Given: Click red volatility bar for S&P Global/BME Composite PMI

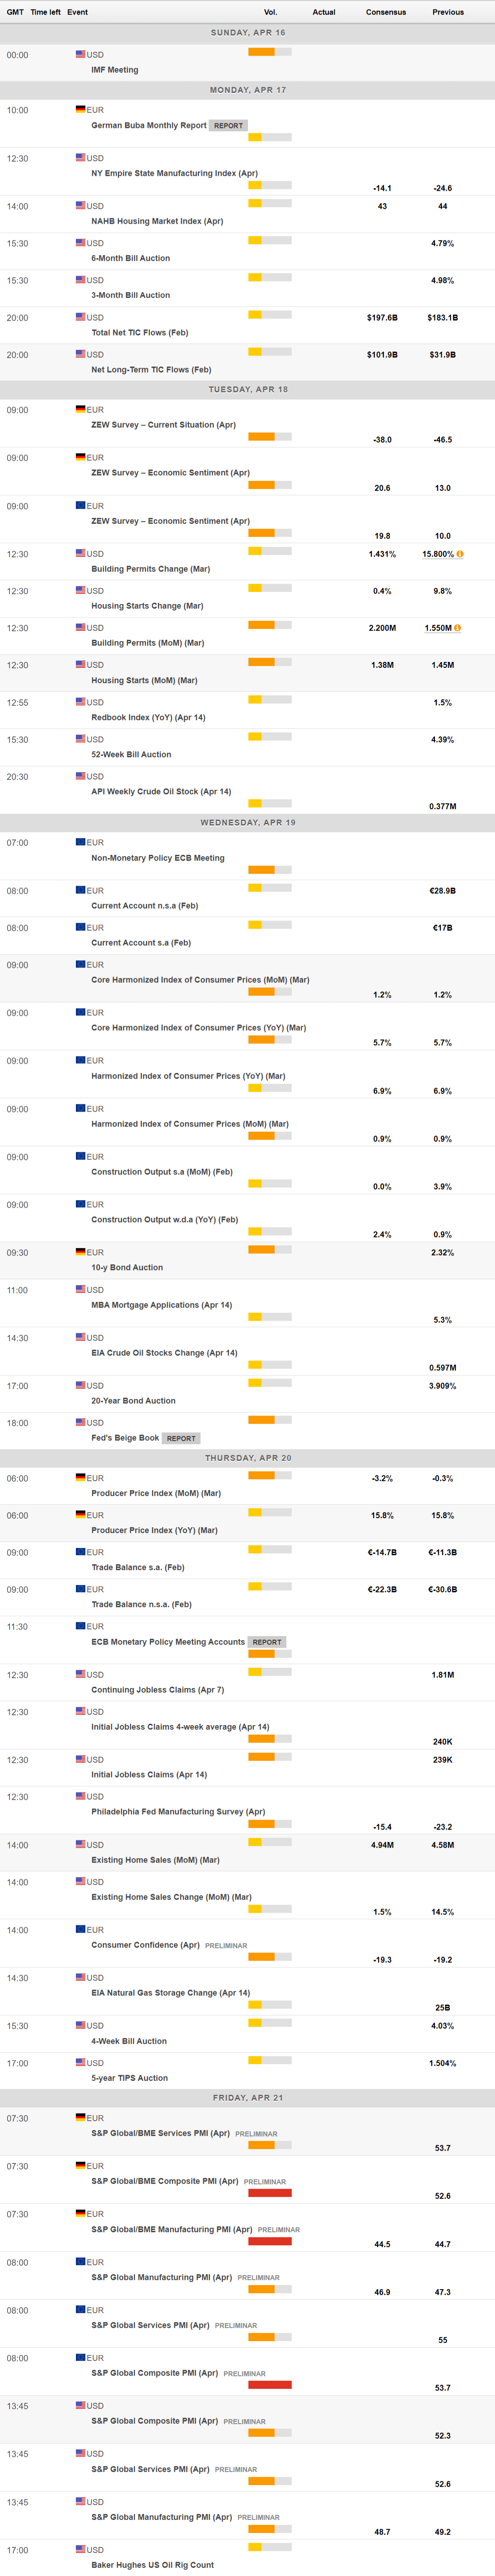Looking at the screenshot, I should (270, 2193).
